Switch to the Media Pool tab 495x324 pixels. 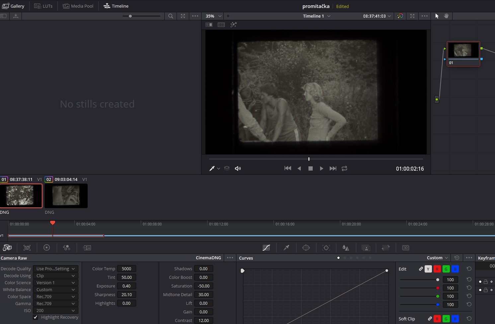(78, 6)
